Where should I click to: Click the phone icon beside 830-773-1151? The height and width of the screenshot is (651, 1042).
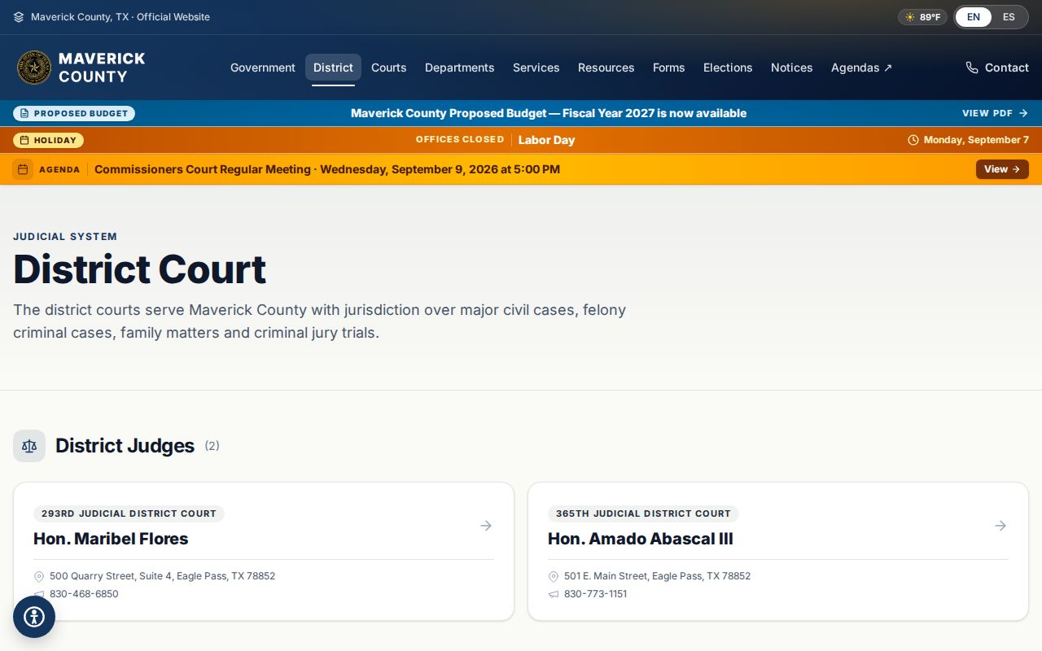[x=554, y=594]
